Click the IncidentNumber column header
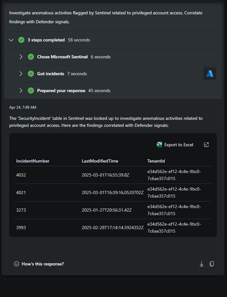This screenshot has width=227, height=297. pyautogui.click(x=33, y=161)
